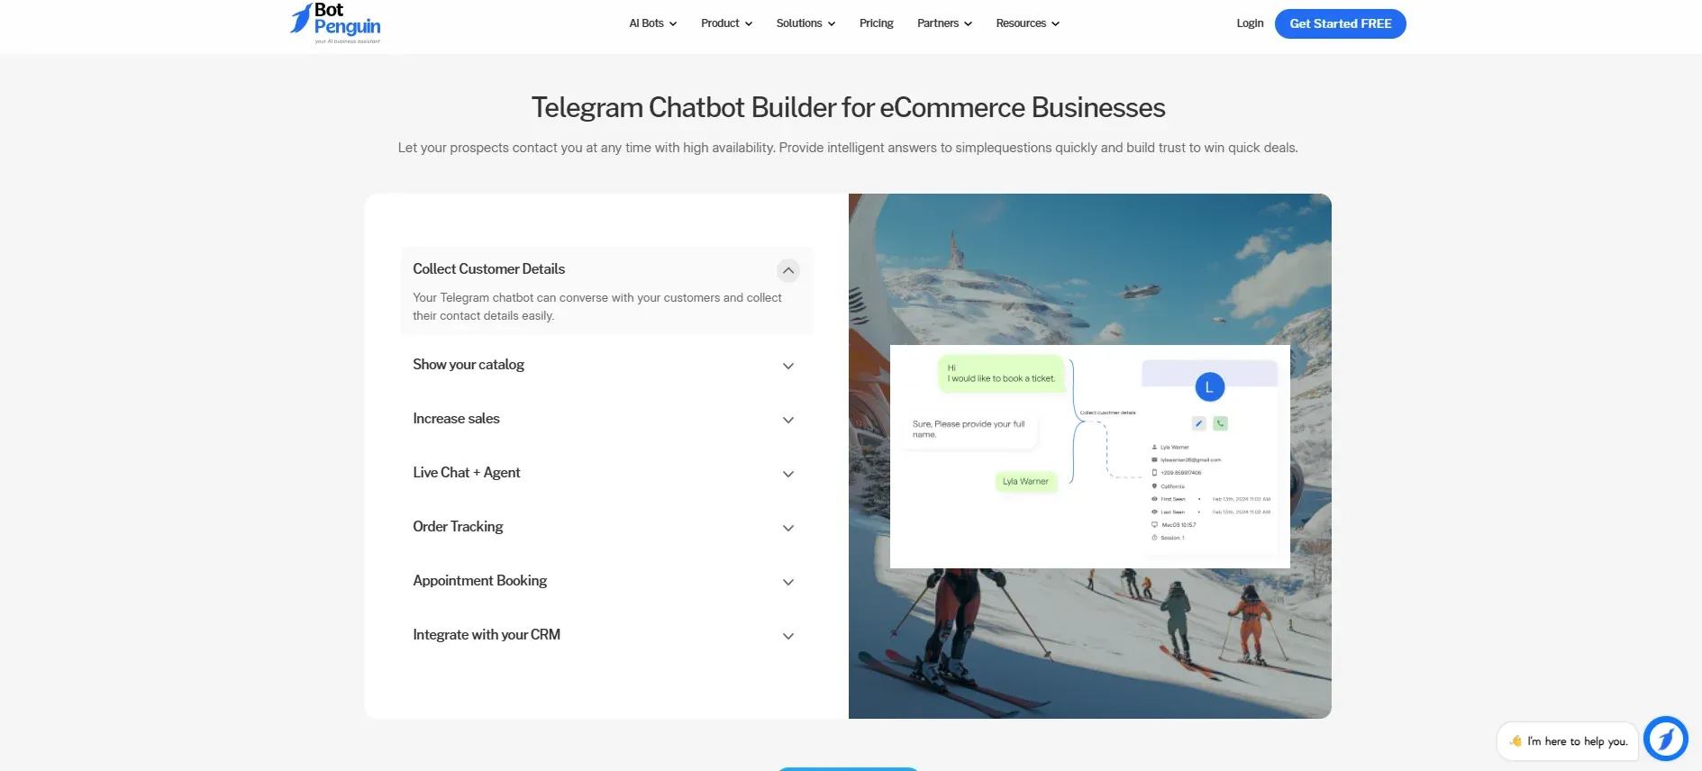Collapse the Collect Customer Details chevron
This screenshot has height=771, width=1702.
[788, 270]
